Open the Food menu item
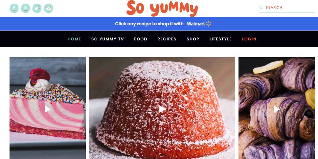318x159 pixels. point(141,39)
